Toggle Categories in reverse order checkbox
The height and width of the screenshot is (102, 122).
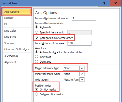(x=36, y=38)
